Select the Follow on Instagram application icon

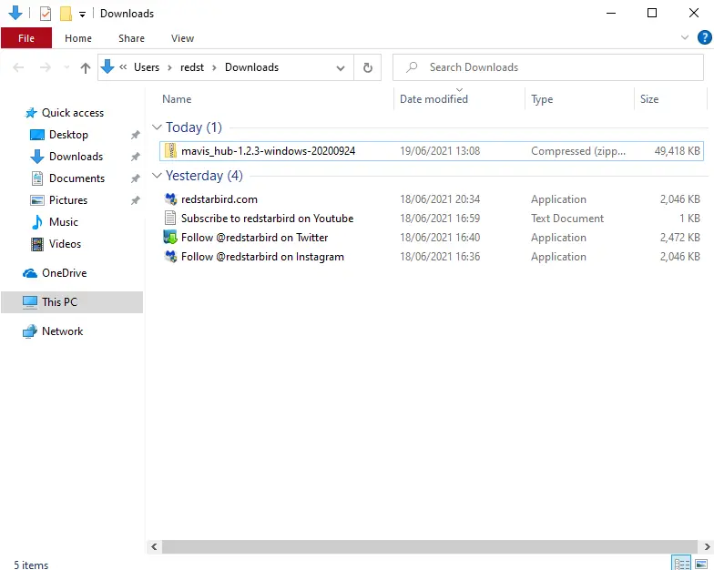point(170,257)
